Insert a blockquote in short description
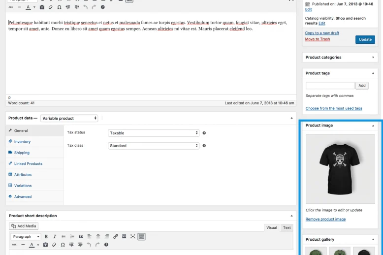 (81, 237)
